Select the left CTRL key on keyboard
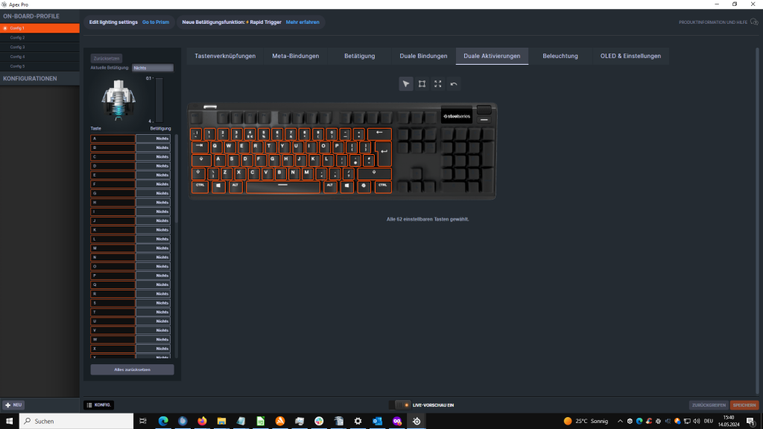 [200, 187]
